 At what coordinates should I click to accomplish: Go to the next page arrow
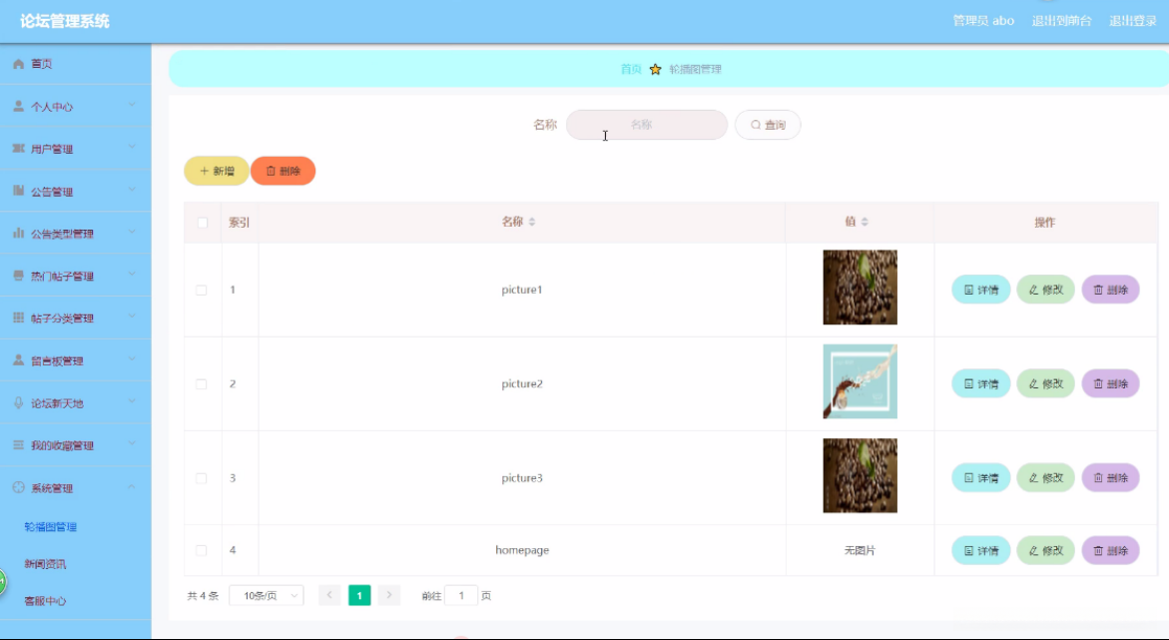[x=389, y=595]
